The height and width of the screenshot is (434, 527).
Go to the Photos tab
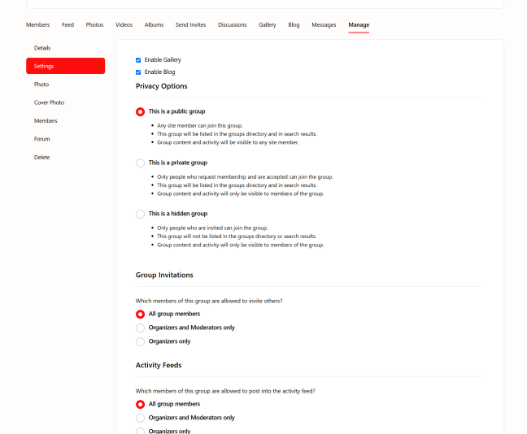pos(94,25)
